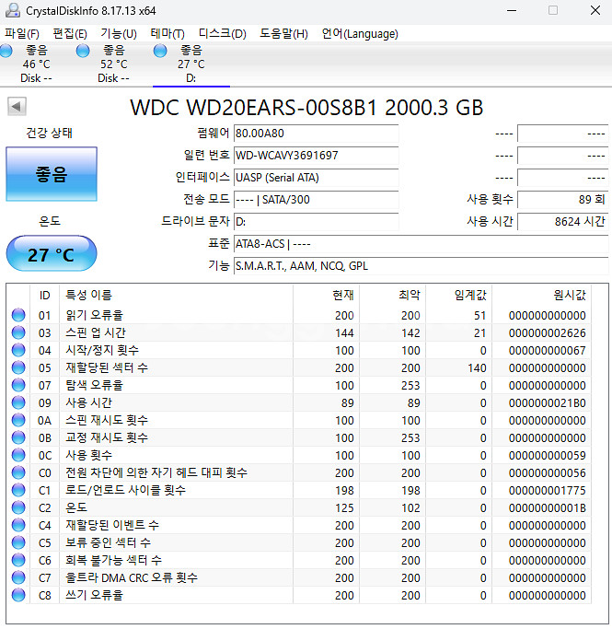612x629 pixels.
Task: Click the CrystalDiskInfo app icon in title bar
Action: pyautogui.click(x=13, y=10)
